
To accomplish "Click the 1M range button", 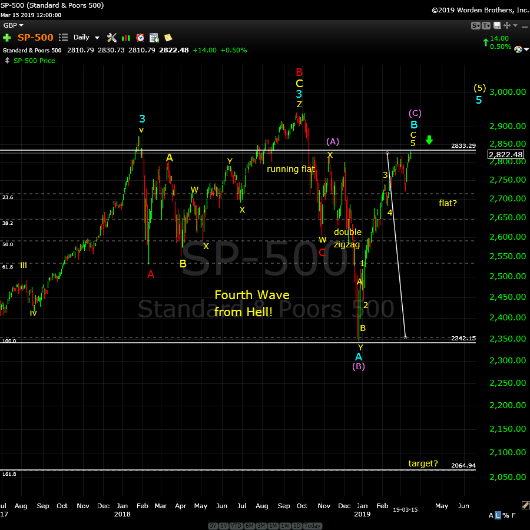I will 273,526.
